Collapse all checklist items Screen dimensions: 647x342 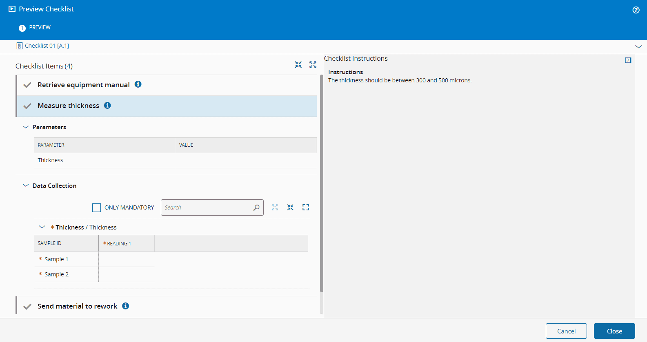coord(298,64)
